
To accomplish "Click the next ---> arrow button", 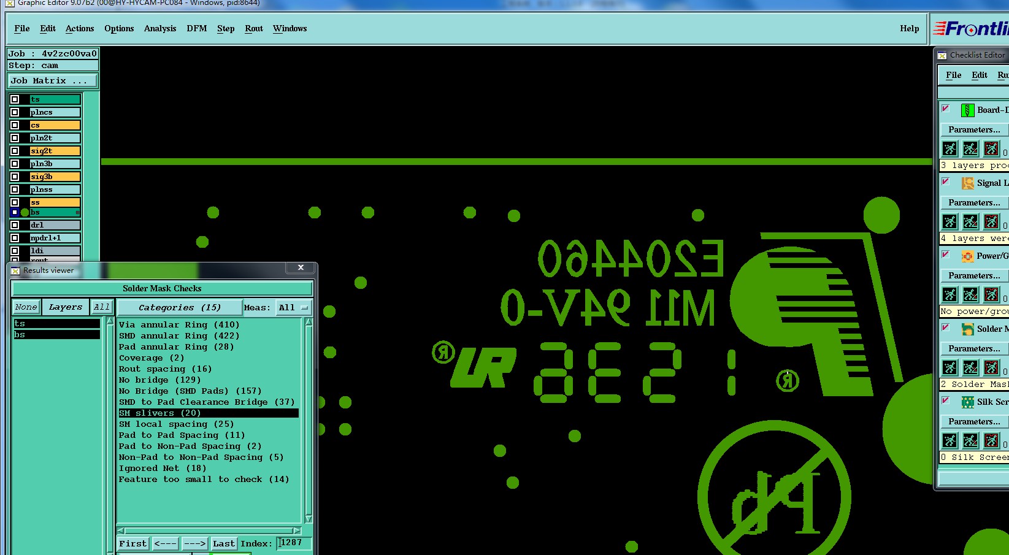I will tap(194, 543).
